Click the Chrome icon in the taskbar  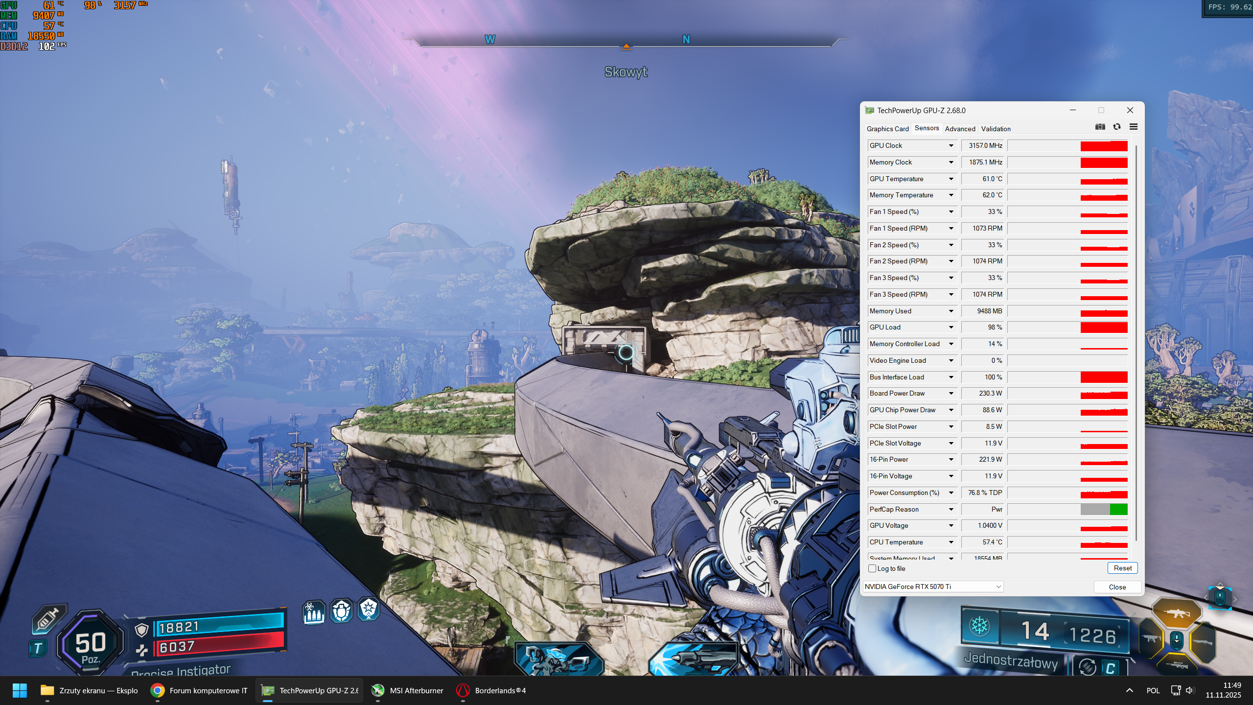tap(157, 690)
